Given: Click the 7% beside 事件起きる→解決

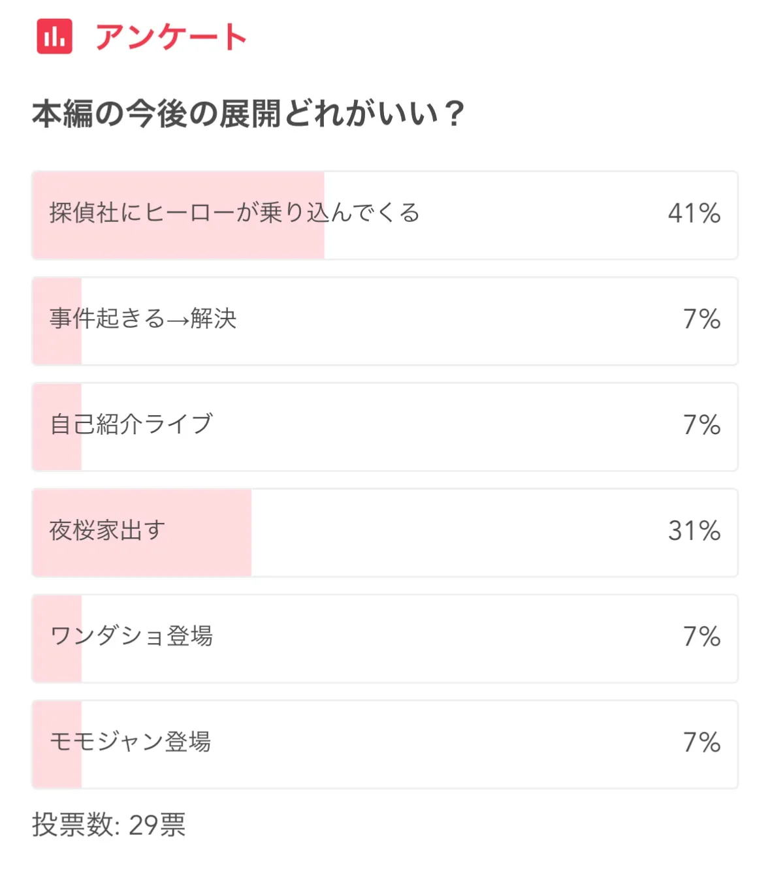Looking at the screenshot, I should click(701, 319).
